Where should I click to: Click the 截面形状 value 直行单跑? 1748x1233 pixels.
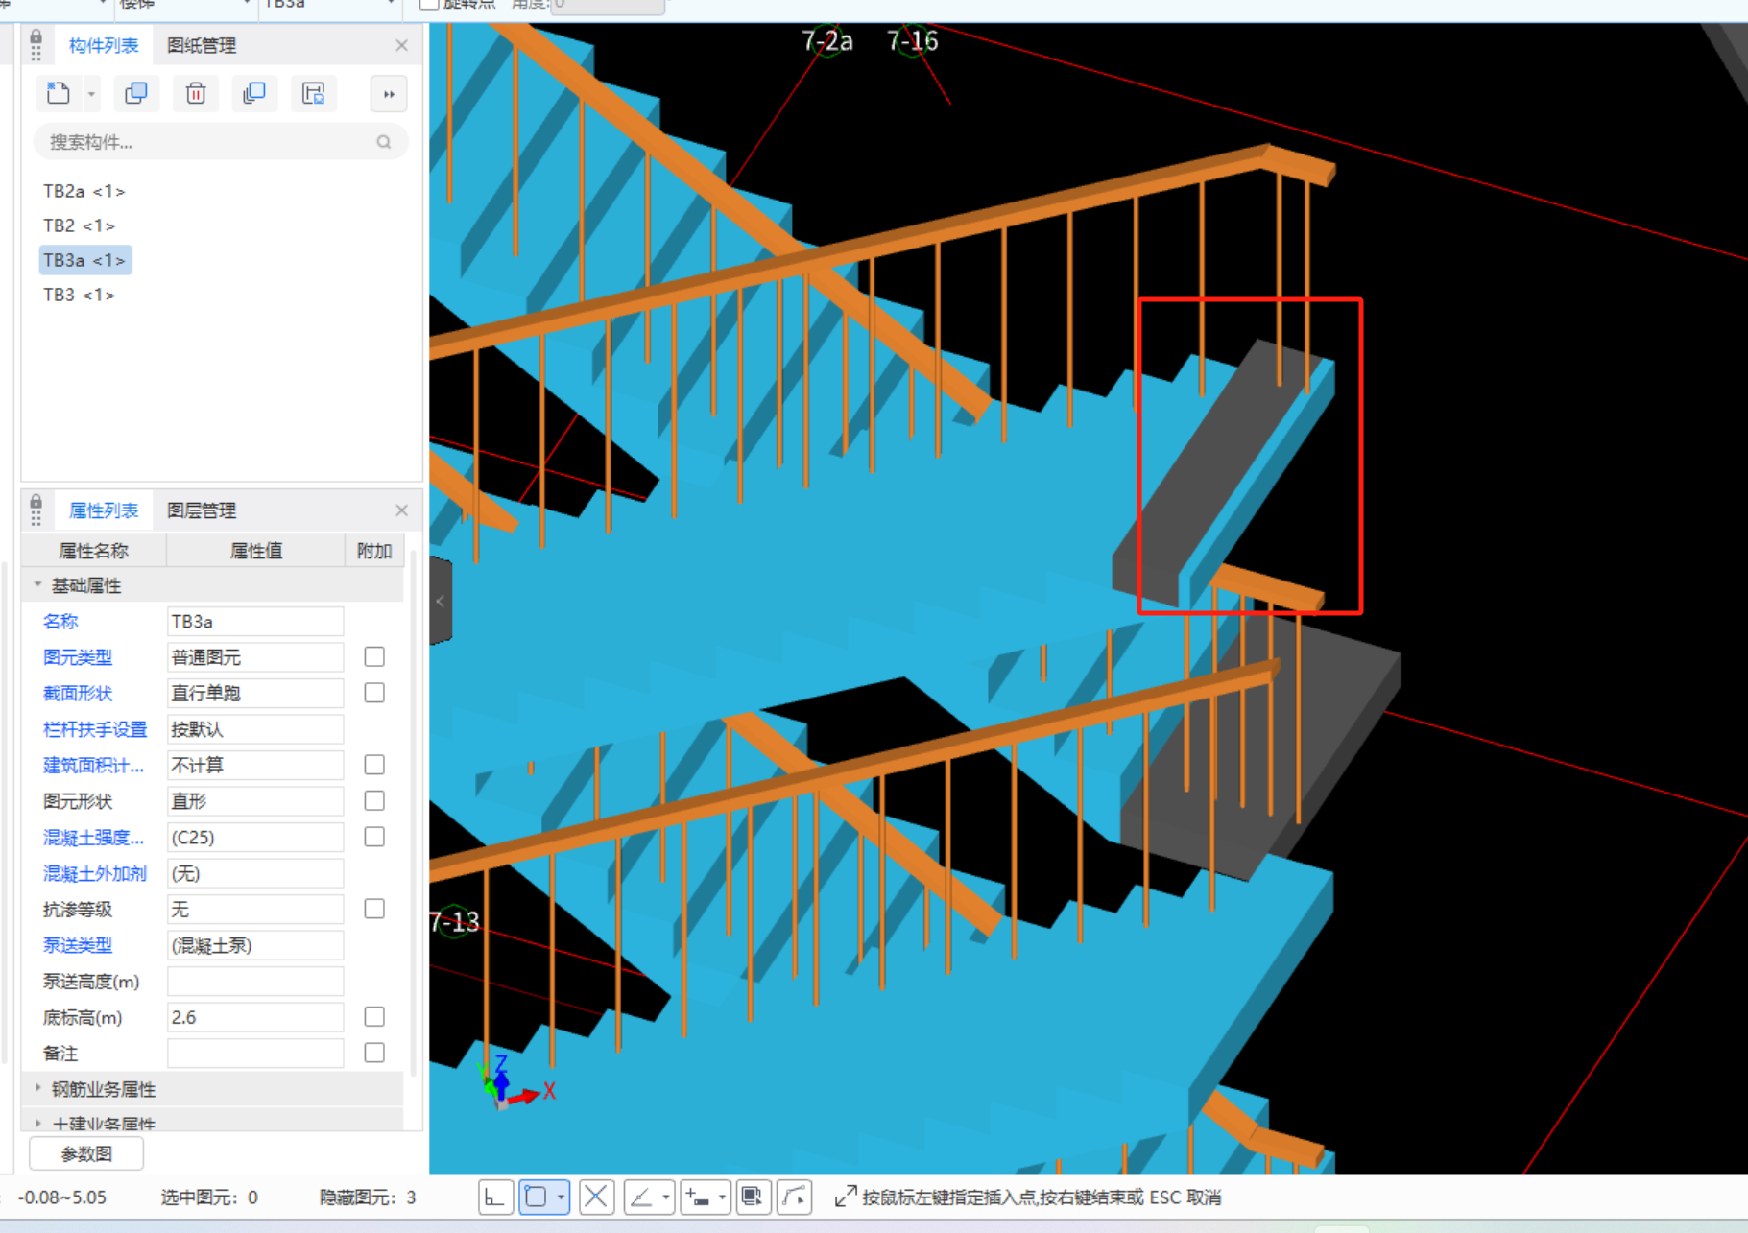pyautogui.click(x=255, y=693)
